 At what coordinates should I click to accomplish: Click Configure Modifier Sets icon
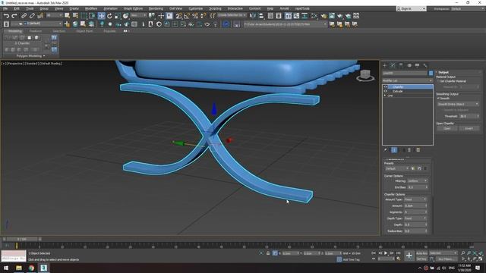tap(418, 150)
